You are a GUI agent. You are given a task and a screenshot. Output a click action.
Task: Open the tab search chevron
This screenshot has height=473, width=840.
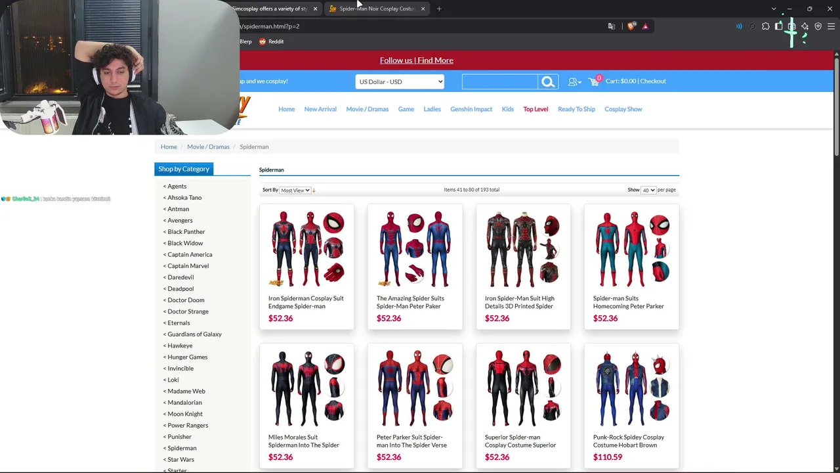pyautogui.click(x=774, y=9)
